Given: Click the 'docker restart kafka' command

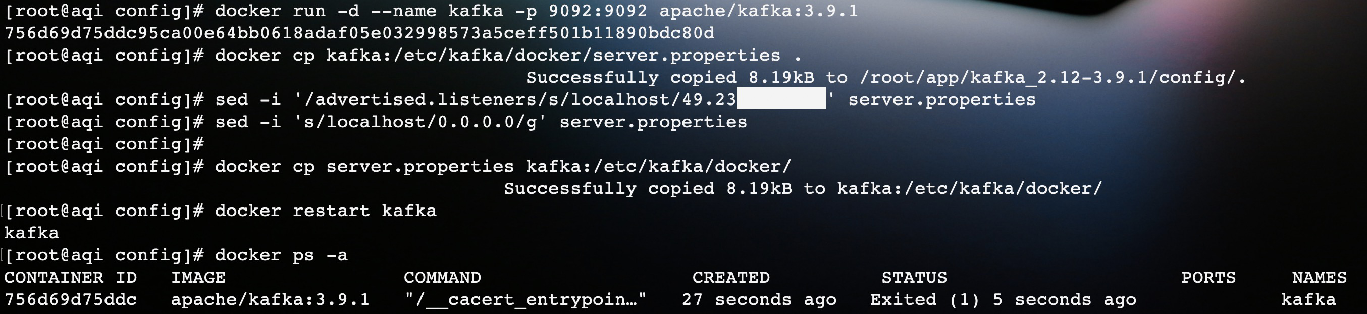Looking at the screenshot, I should click(325, 211).
